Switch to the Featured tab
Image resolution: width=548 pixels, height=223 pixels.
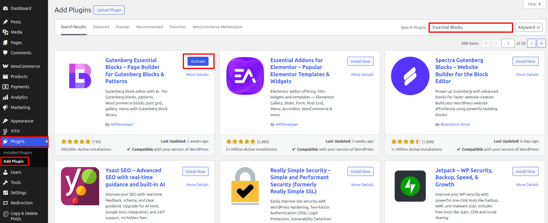(x=101, y=27)
